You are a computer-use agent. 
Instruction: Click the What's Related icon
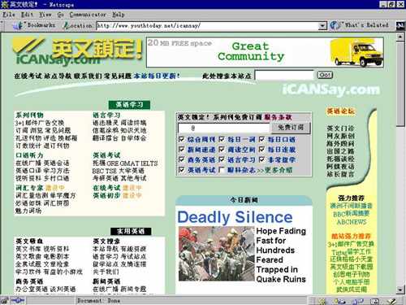[335, 25]
